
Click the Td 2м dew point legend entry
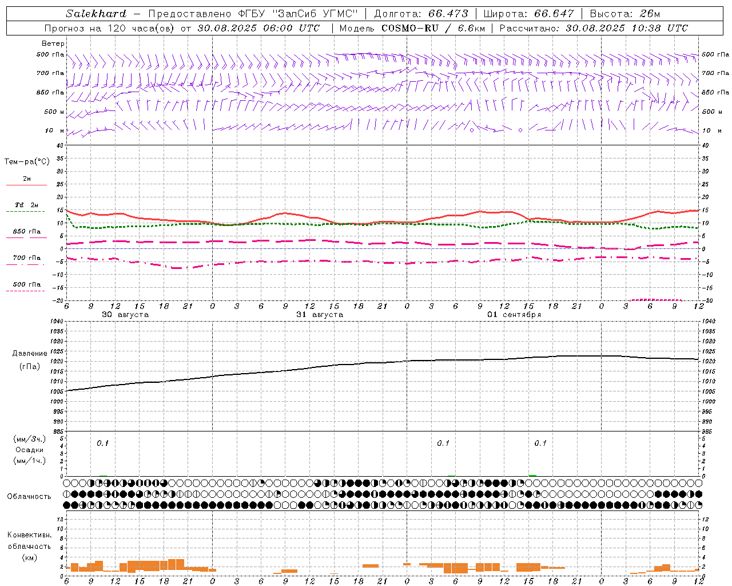pyautogui.click(x=27, y=205)
